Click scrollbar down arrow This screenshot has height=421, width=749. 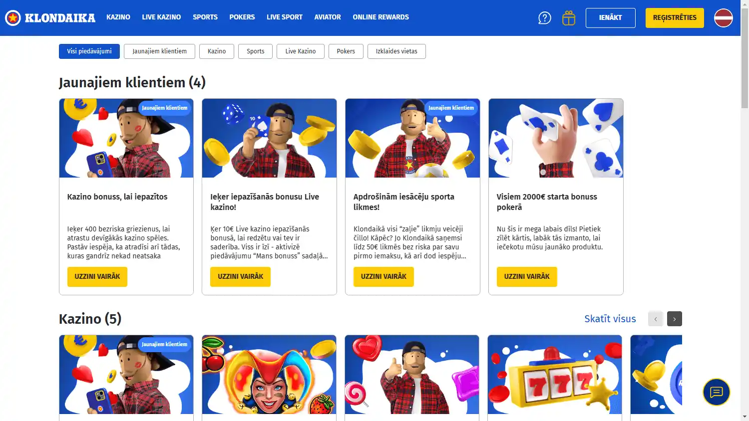(745, 417)
